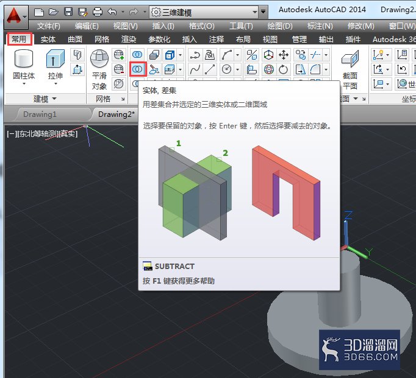Click the Solid Union icon above Subtract
Image resolution: width=416 pixels, height=378 pixels.
pyautogui.click(x=137, y=55)
